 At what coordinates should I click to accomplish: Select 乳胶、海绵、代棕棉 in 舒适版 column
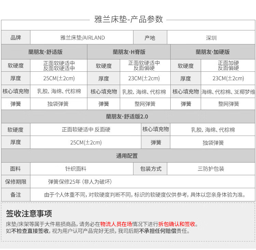pyautogui.click(x=59, y=91)
